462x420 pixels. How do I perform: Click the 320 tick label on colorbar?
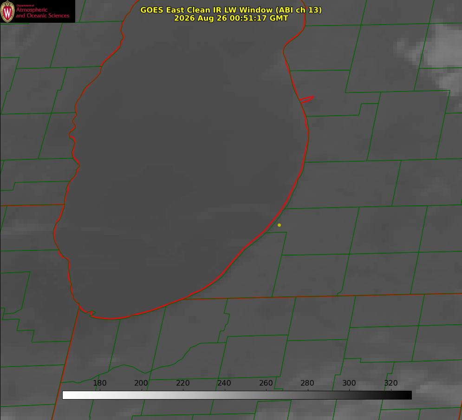[391, 383]
